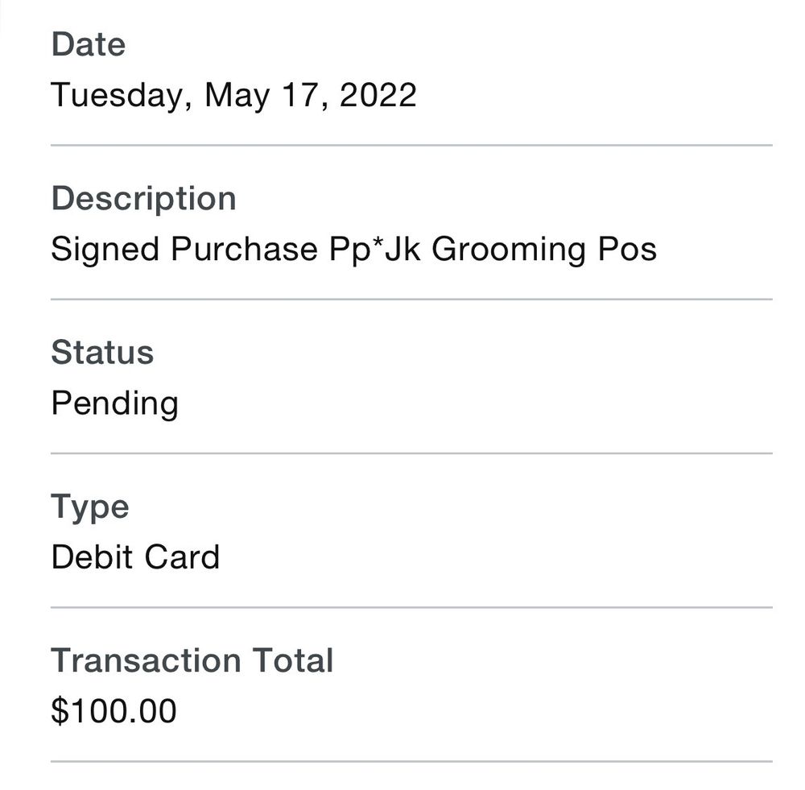The image size is (805, 790).
Task: Click the word Total in Transaction Total
Action: point(292,661)
